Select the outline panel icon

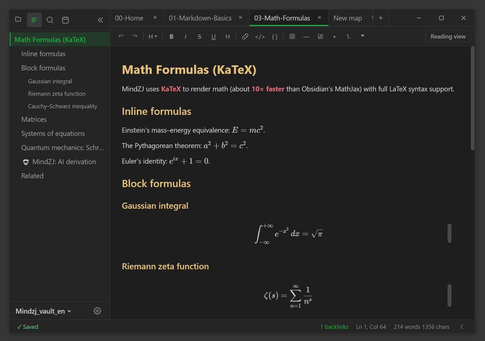tap(34, 19)
